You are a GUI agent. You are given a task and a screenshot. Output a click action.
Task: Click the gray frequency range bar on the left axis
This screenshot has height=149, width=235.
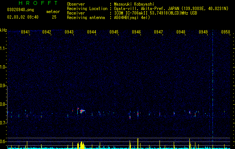[x=7, y=105]
